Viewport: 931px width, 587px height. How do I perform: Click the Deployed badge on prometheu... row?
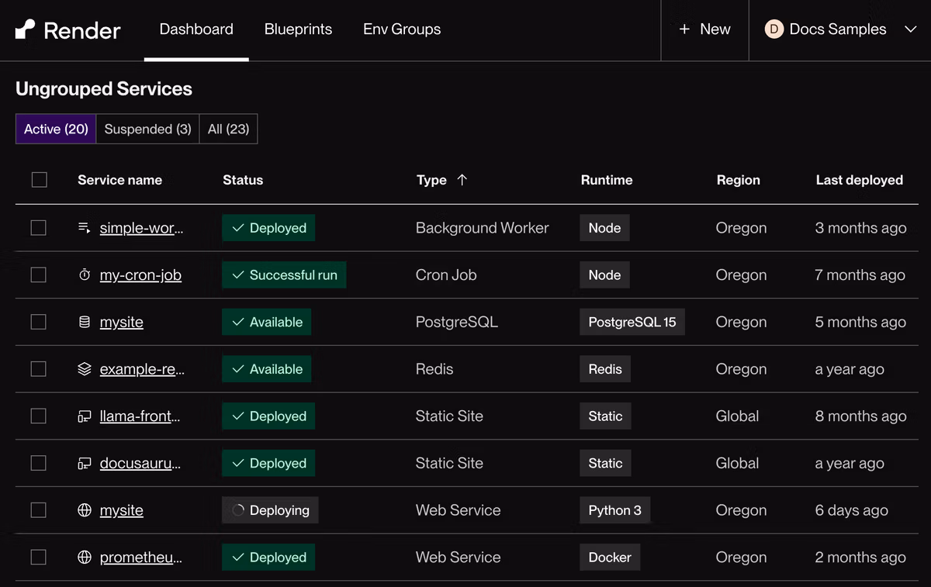point(268,558)
